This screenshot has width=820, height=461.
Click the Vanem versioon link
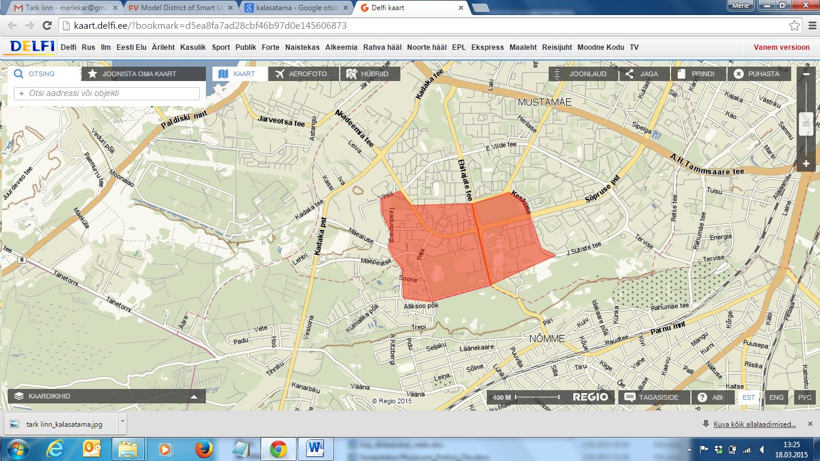pos(782,47)
